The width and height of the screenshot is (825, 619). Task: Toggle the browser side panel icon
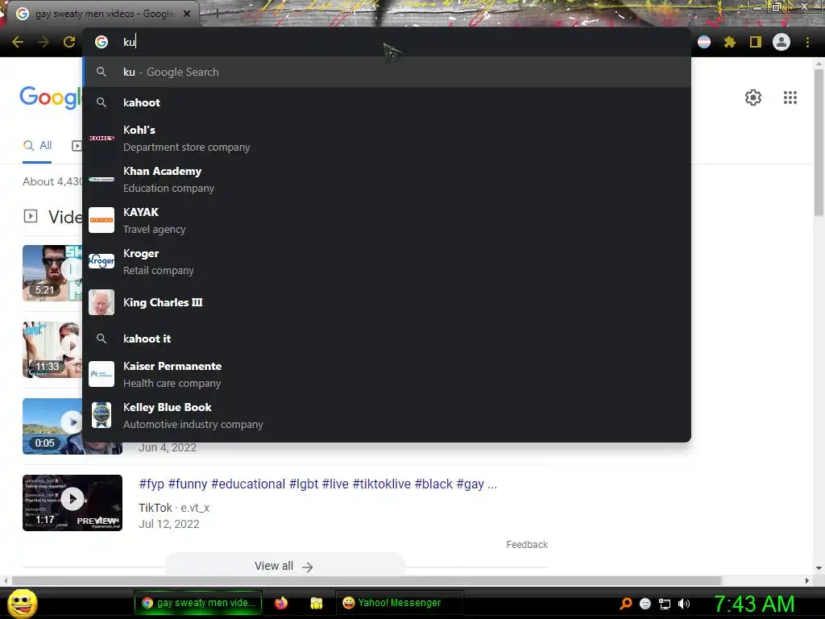point(755,42)
